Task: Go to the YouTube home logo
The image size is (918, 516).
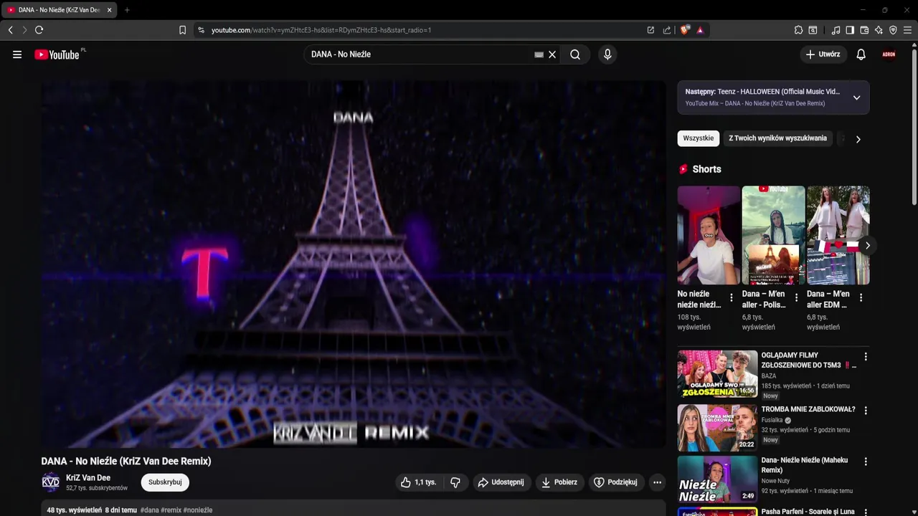Action: click(57, 54)
